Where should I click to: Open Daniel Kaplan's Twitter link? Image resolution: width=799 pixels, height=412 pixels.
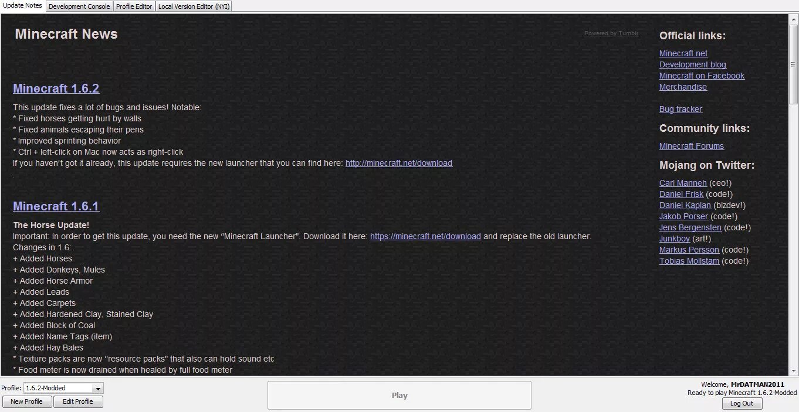tap(685, 205)
